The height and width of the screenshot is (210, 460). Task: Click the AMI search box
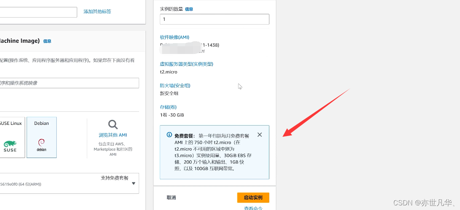click(x=69, y=83)
